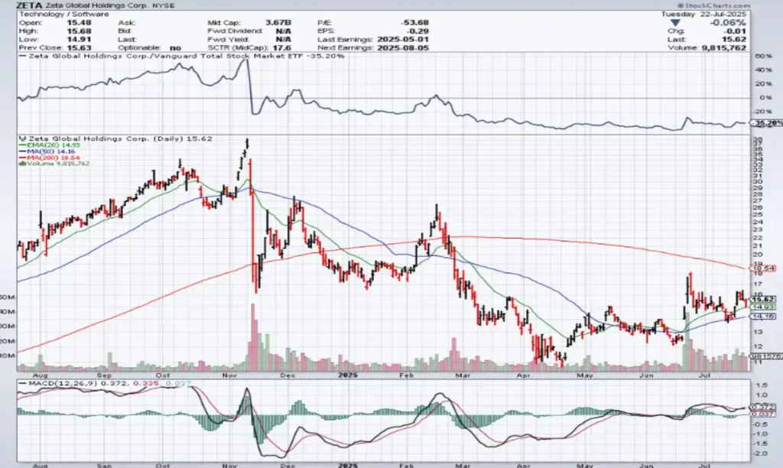
Task: Click the MA(50) 14.16 legend entry
Action: click(47, 151)
